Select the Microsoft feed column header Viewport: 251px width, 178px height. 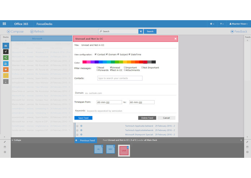click(x=42, y=39)
